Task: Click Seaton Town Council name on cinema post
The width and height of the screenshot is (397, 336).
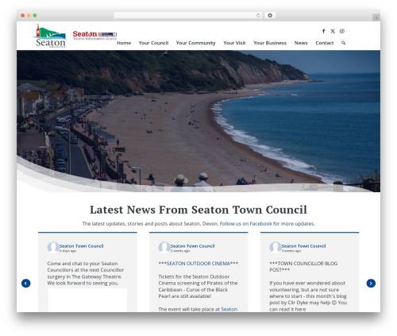Action: click(x=192, y=246)
